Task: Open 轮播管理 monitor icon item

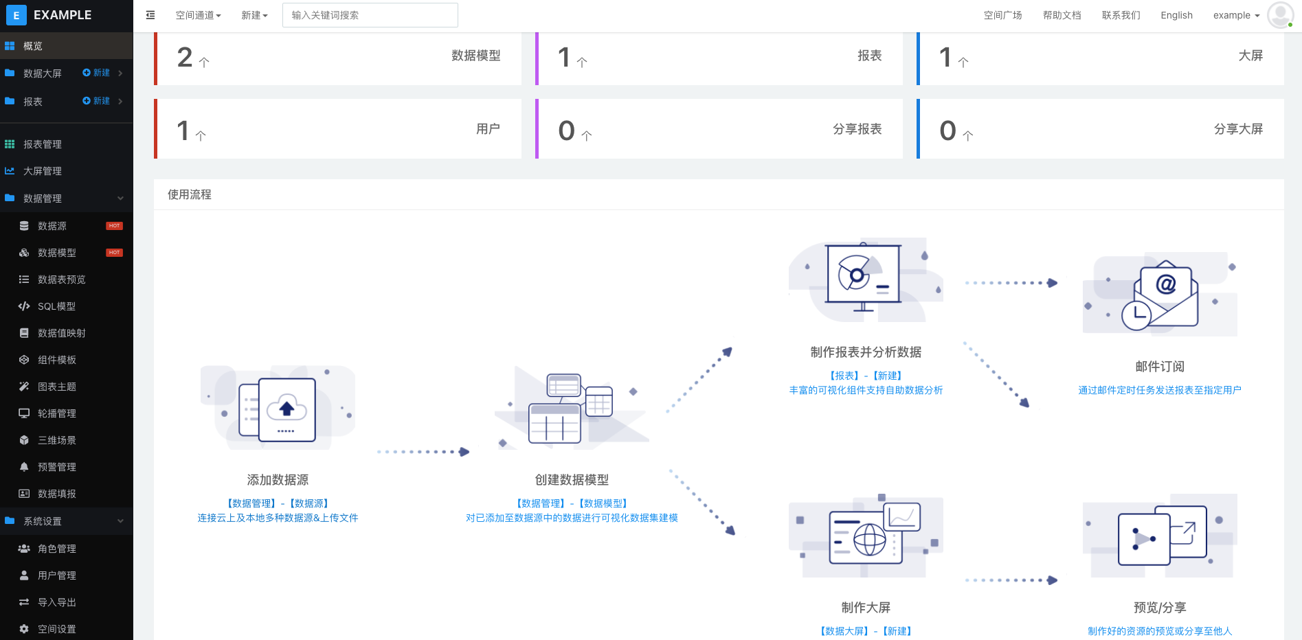Action: (x=24, y=413)
